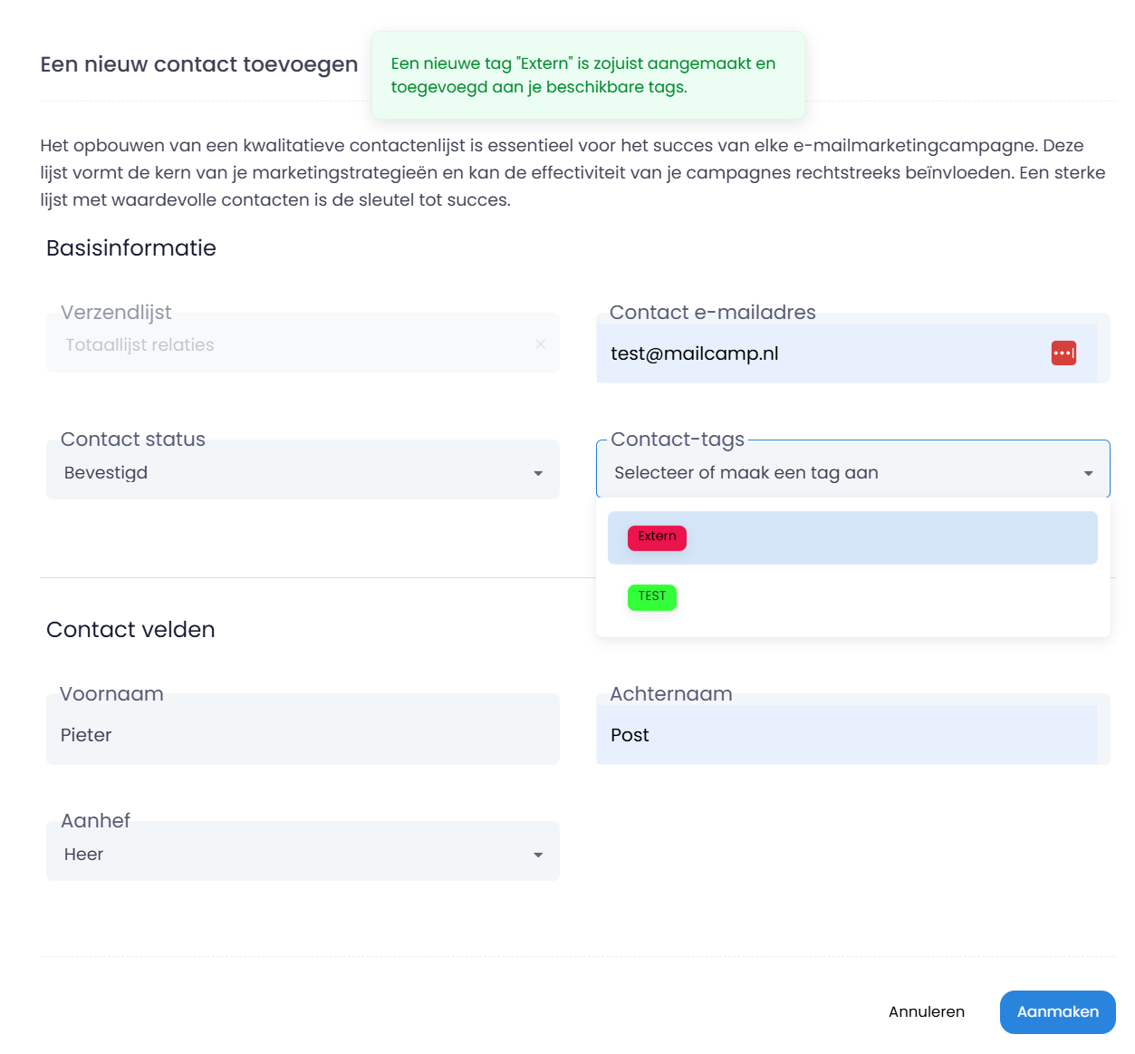The height and width of the screenshot is (1054, 1135).
Task: Click the Achternaam field containing Post
Action: [845, 735]
